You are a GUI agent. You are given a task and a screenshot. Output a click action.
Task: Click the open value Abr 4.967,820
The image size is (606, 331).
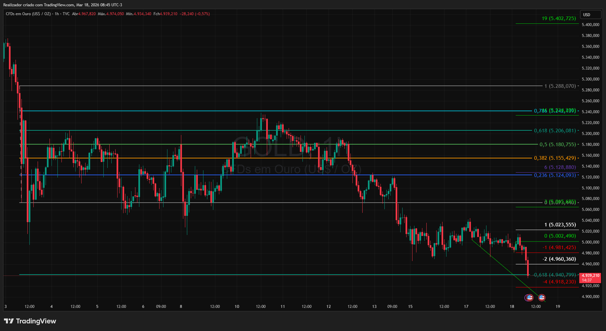(x=84, y=14)
